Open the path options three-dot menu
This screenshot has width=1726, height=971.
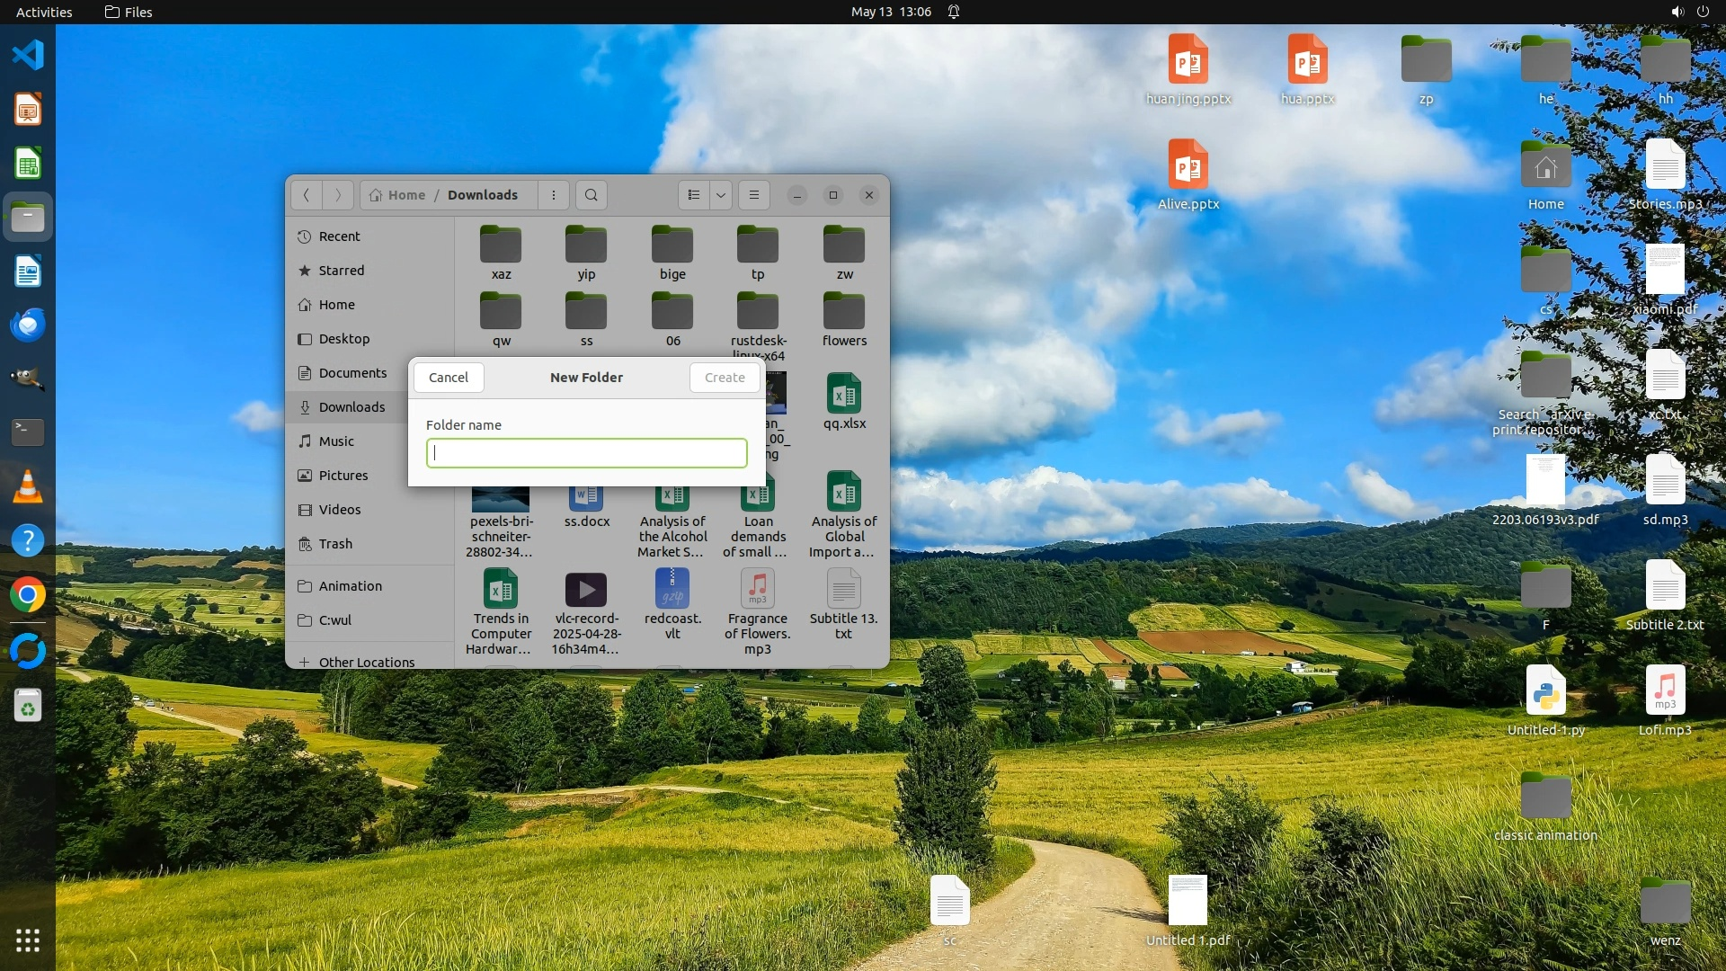point(554,195)
